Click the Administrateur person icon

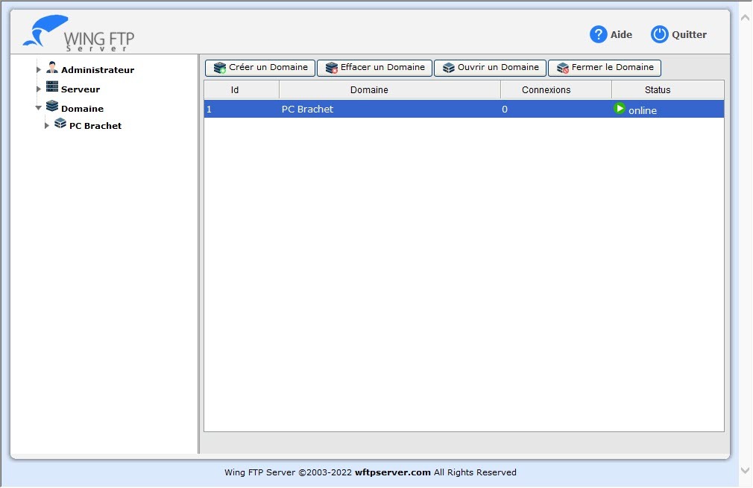point(52,68)
